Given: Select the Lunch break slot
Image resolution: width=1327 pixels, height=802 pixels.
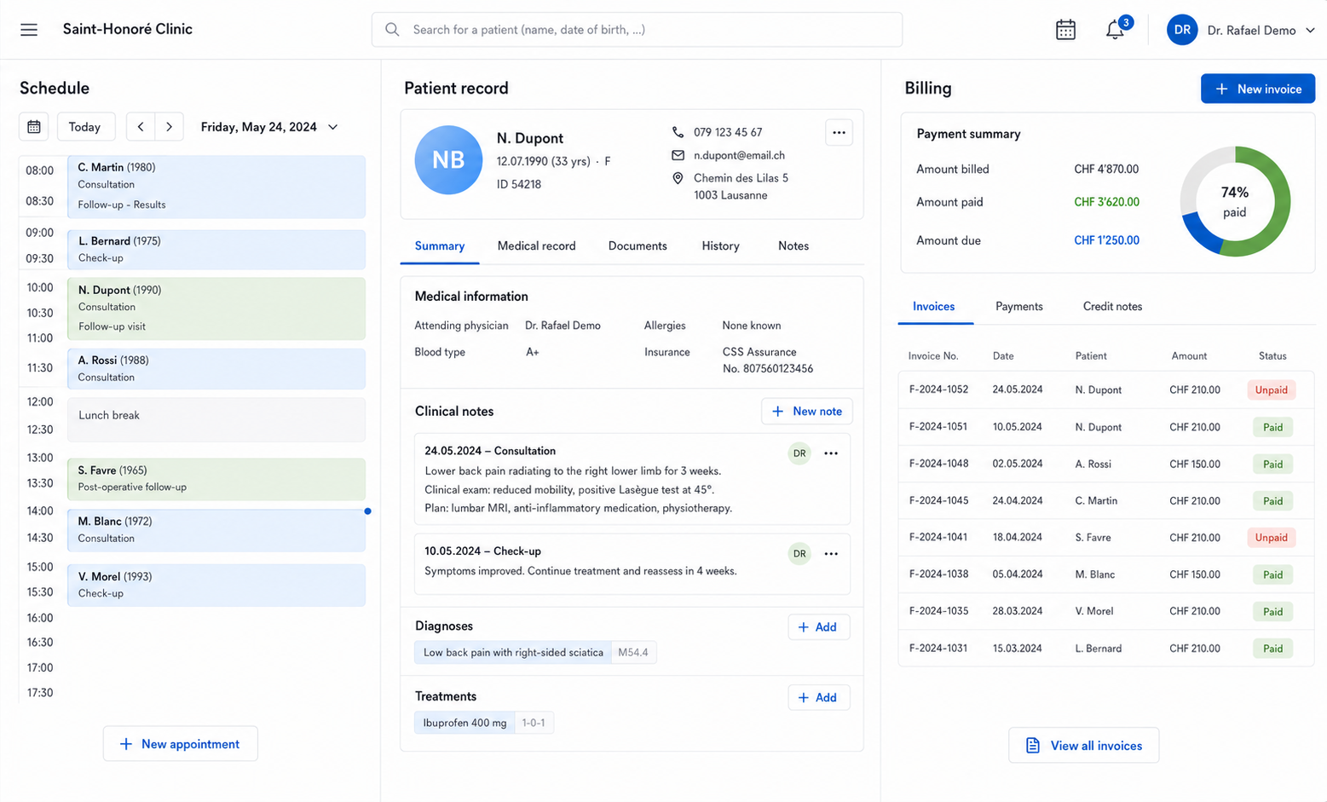Looking at the screenshot, I should coord(216,419).
